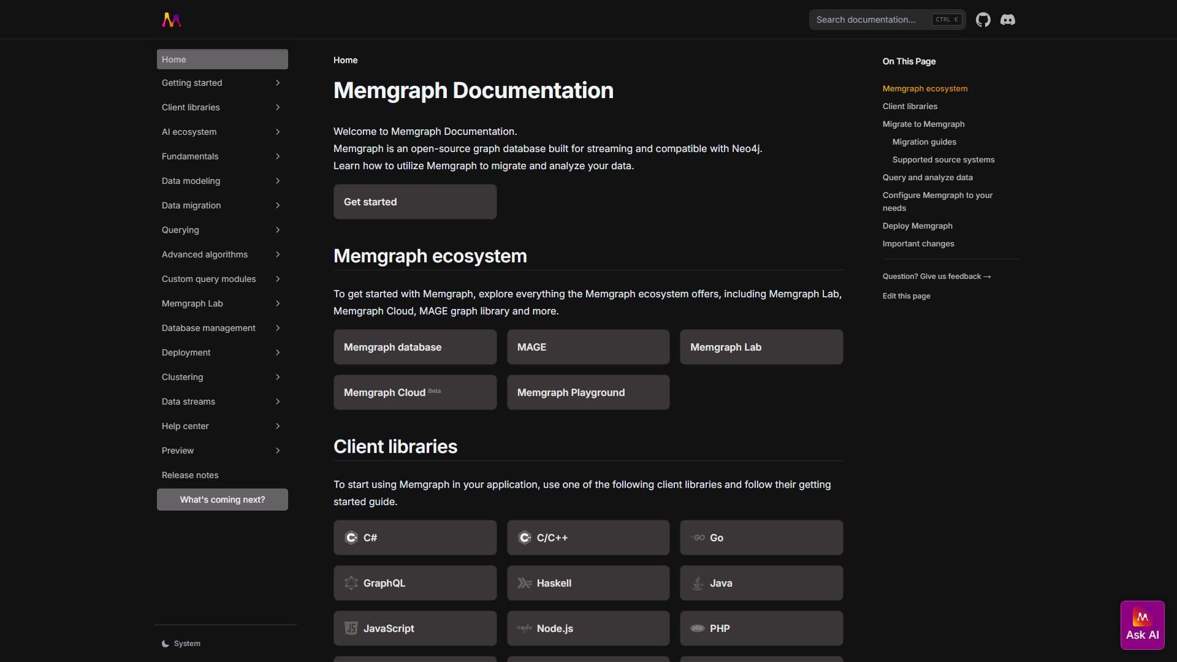Click the Ask AI logo icon

point(1143,617)
